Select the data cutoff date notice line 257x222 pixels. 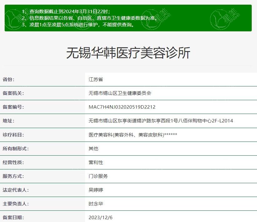coord(66,12)
